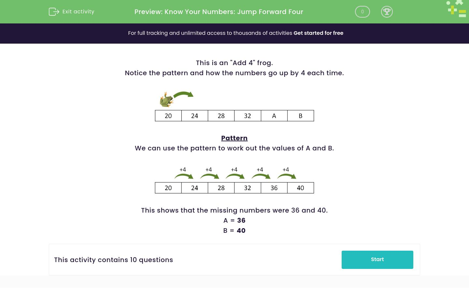Select the Exit activity label text
The image size is (469, 293).
[x=78, y=12]
